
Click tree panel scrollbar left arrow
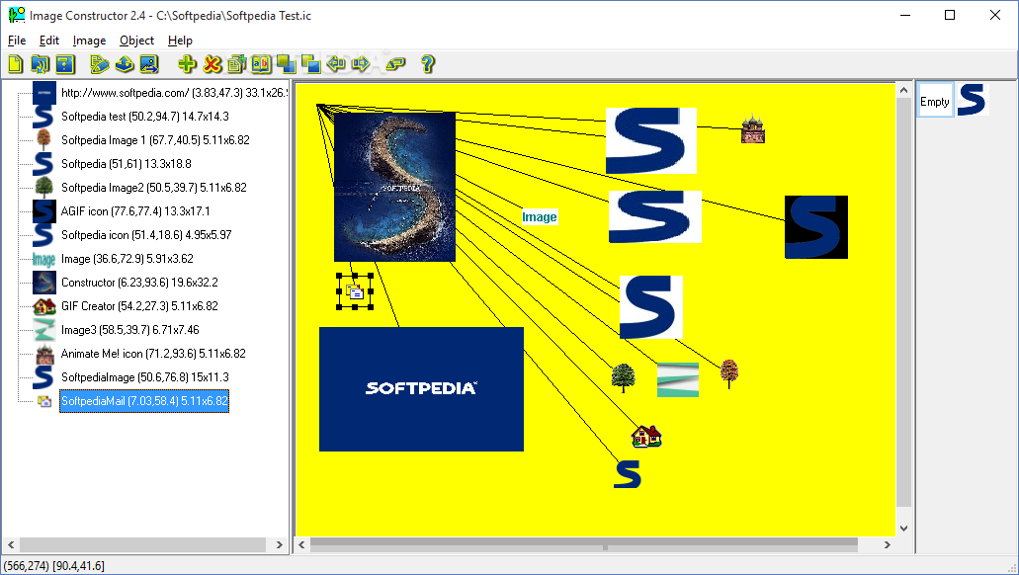pos(11,544)
